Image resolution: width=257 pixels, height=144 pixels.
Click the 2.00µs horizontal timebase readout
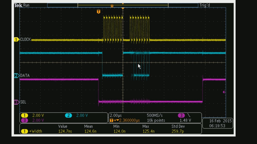(116, 115)
